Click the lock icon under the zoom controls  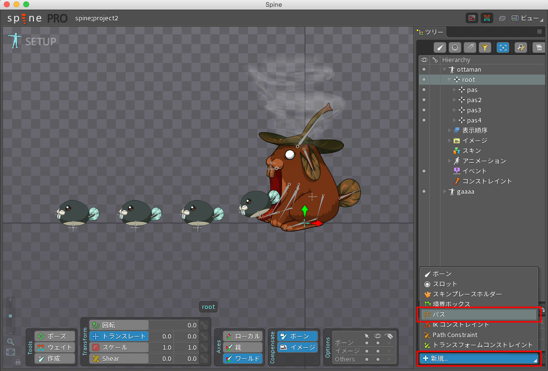click(x=18, y=362)
